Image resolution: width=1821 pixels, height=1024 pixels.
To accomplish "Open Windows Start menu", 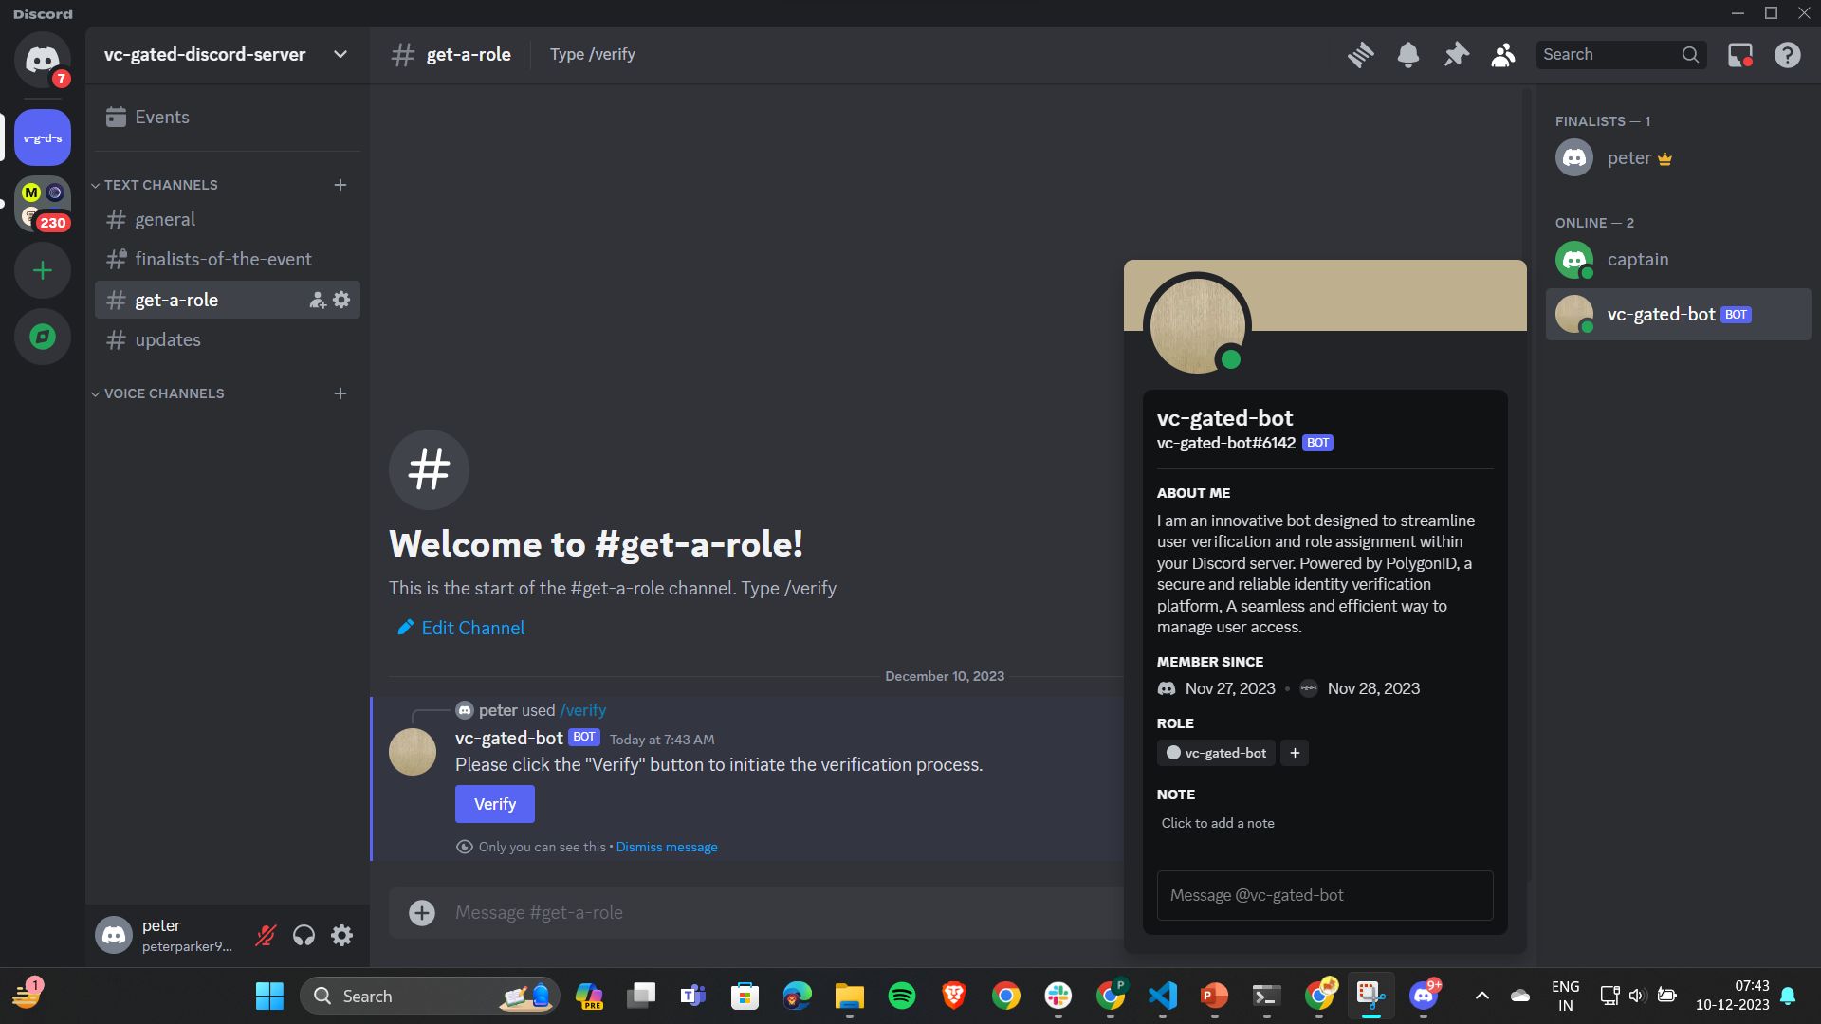I will point(269,996).
